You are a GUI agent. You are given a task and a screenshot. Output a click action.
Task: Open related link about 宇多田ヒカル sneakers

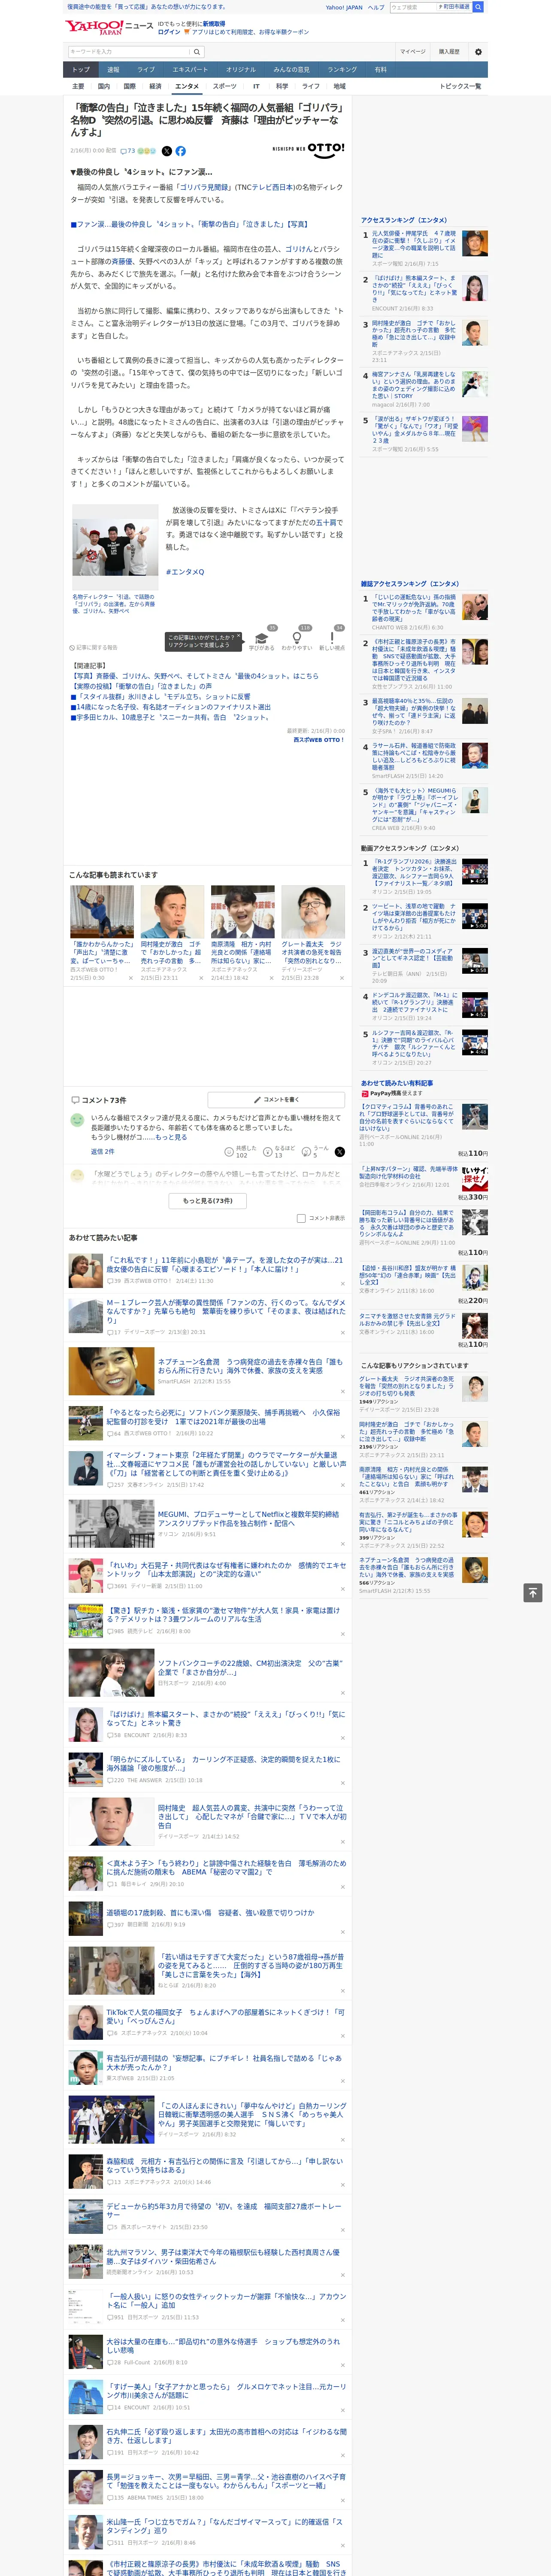(170, 717)
